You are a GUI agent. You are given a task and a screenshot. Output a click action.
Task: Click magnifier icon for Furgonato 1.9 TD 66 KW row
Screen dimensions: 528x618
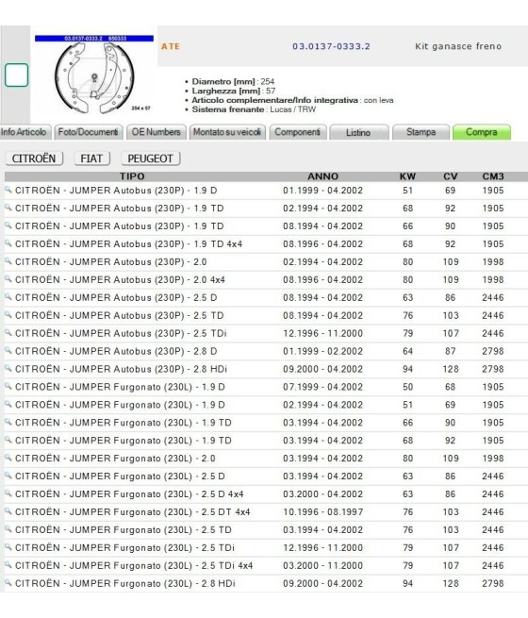(x=8, y=422)
